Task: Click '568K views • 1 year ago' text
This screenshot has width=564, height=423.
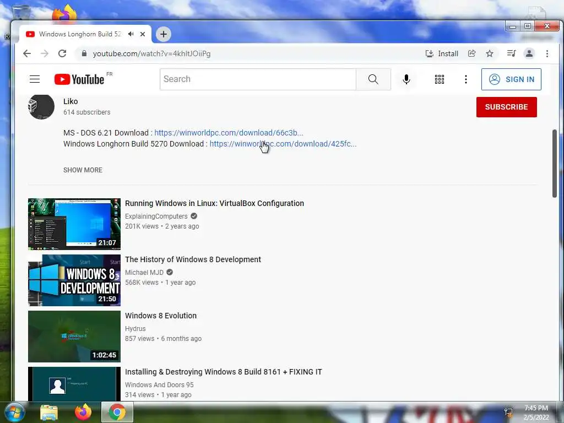Action: click(160, 283)
